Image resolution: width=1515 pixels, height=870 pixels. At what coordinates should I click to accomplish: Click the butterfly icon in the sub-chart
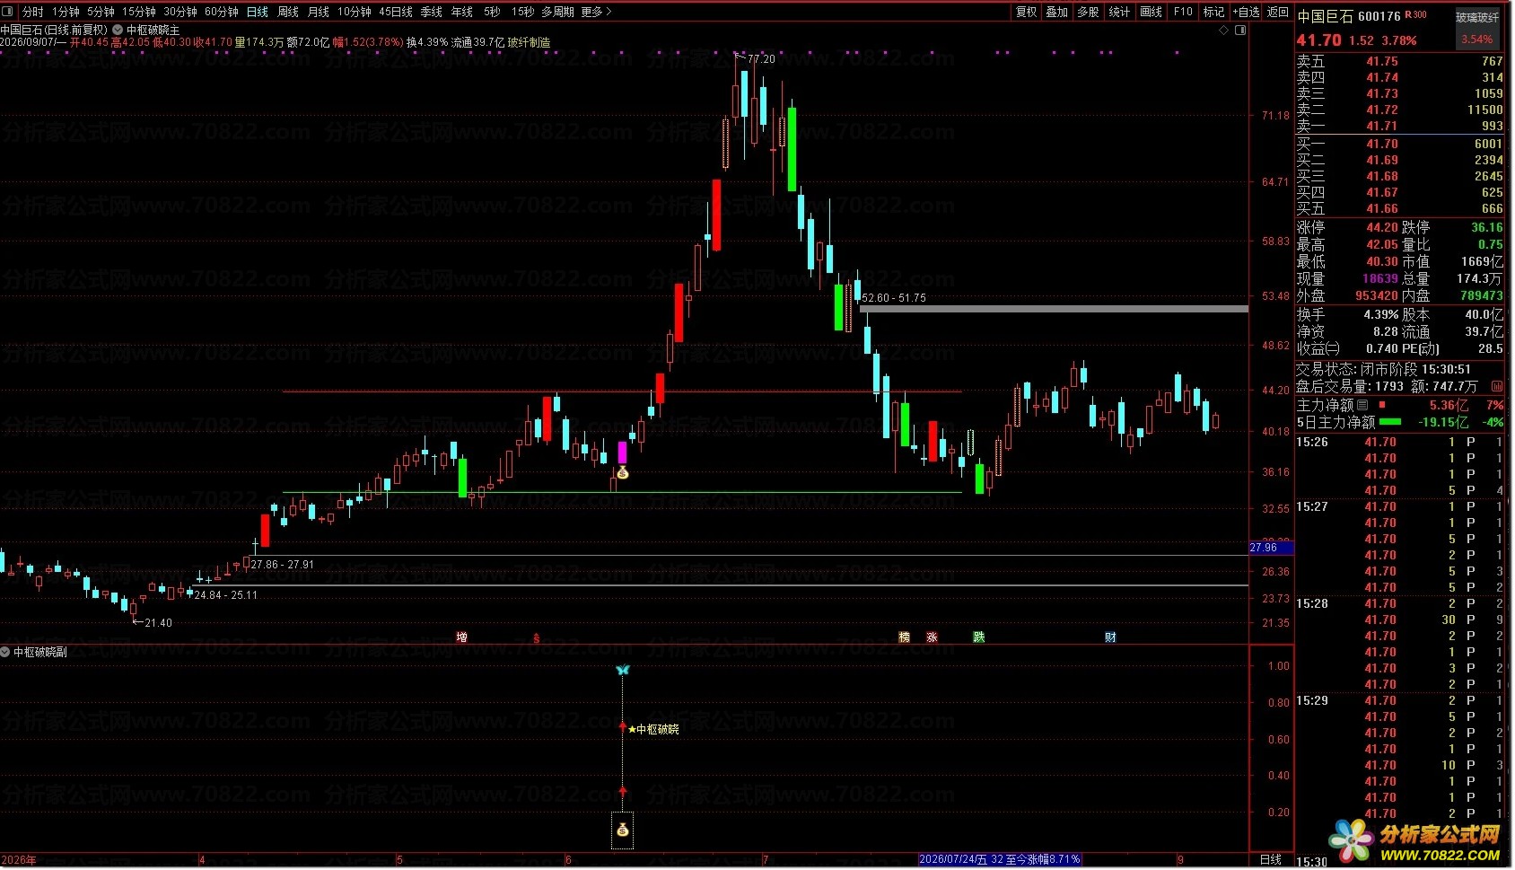click(x=623, y=670)
